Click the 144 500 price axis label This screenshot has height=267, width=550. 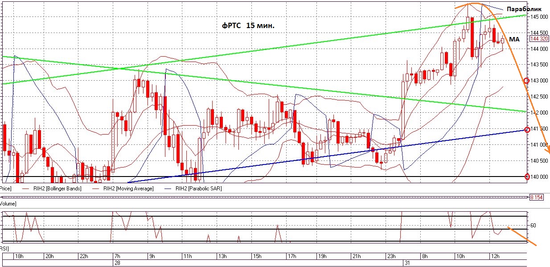pos(539,33)
